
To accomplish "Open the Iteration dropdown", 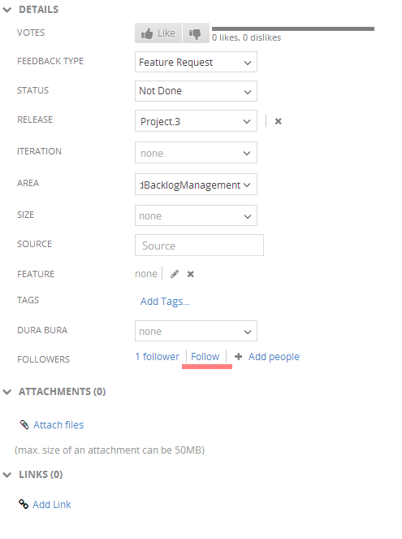I will coord(196,152).
